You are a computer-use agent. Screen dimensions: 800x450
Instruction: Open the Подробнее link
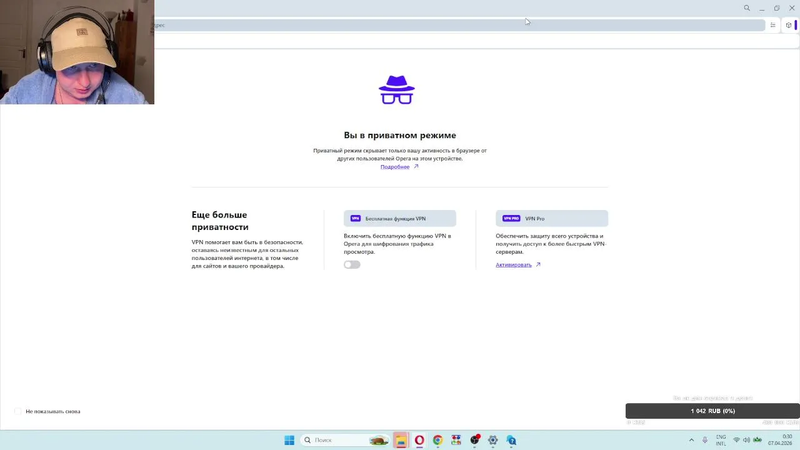coord(395,167)
